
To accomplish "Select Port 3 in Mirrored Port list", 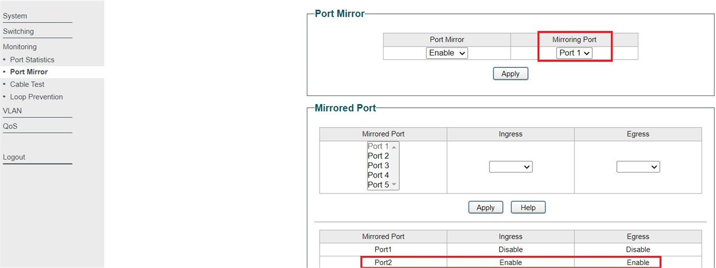I will click(378, 165).
